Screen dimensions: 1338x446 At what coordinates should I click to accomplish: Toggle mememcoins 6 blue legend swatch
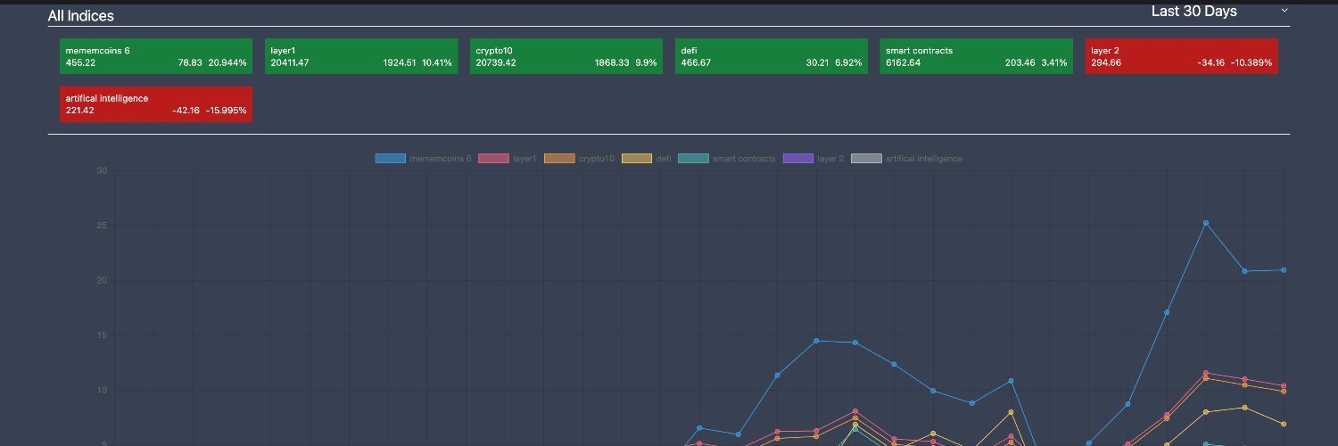point(391,159)
